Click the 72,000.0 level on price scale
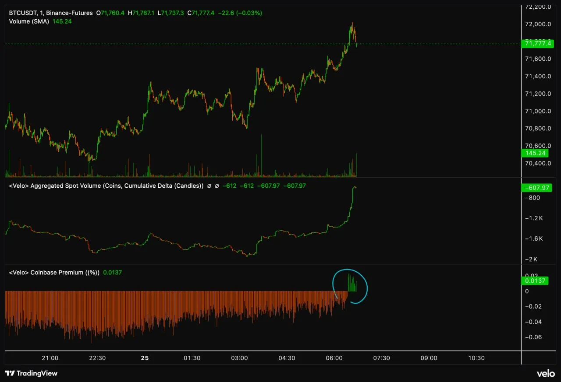Viewport: 561px width, 382px height. pos(537,24)
